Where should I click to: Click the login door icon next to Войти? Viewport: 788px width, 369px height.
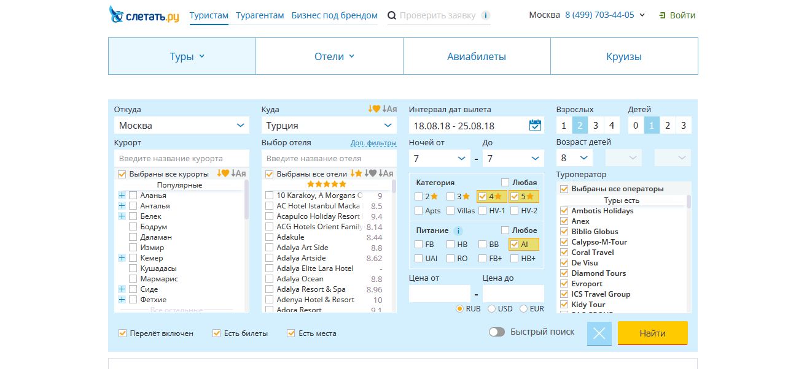point(662,15)
